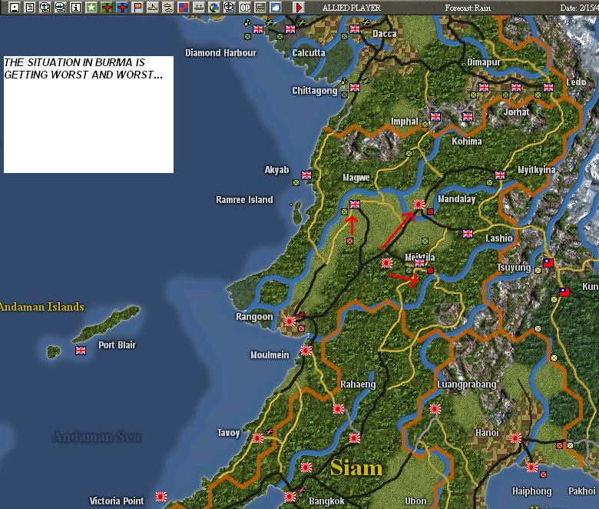Screen dimensions: 599x509
Task: Click the Pakhoi city label
Action: coord(582,491)
